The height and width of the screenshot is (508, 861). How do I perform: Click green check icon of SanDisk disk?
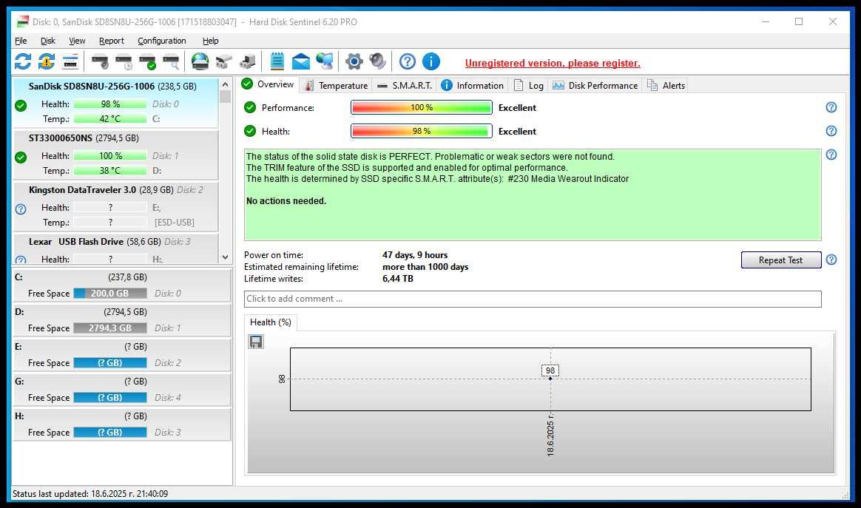[21, 106]
